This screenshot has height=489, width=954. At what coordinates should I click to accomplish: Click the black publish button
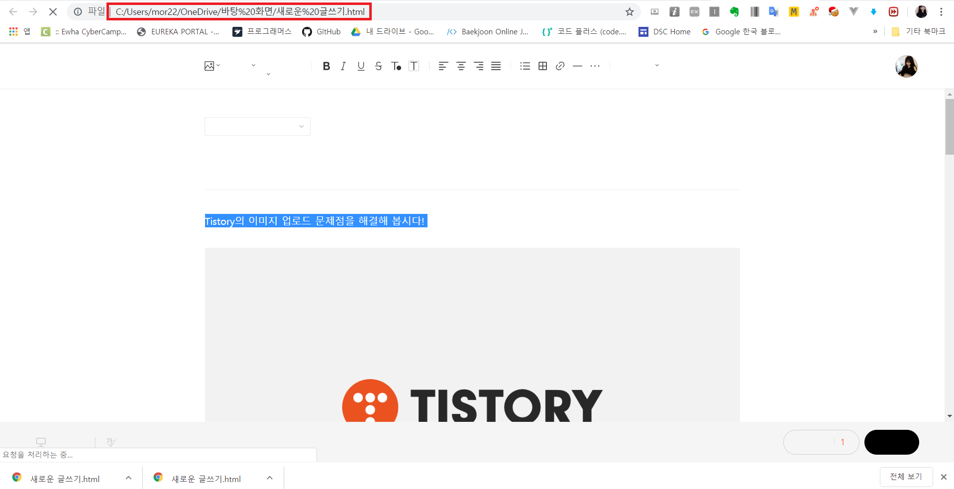point(891,442)
